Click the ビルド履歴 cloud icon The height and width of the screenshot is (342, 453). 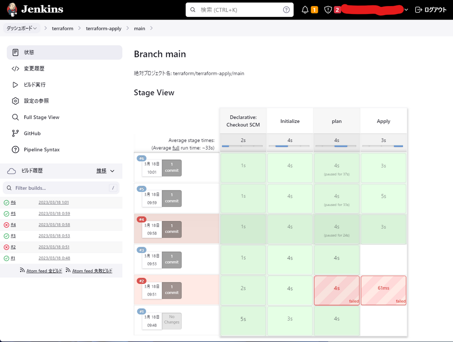pyautogui.click(x=12, y=171)
